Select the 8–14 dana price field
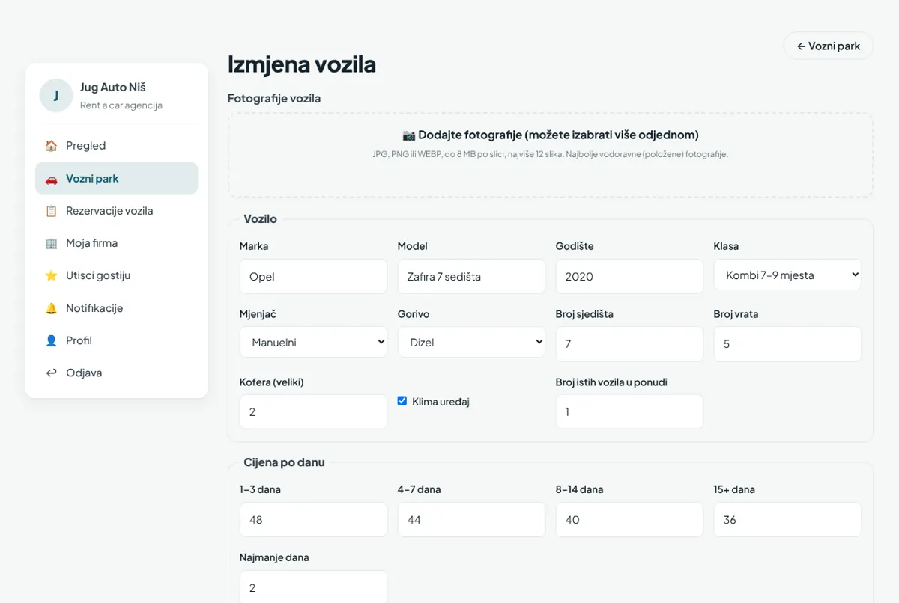 [629, 519]
